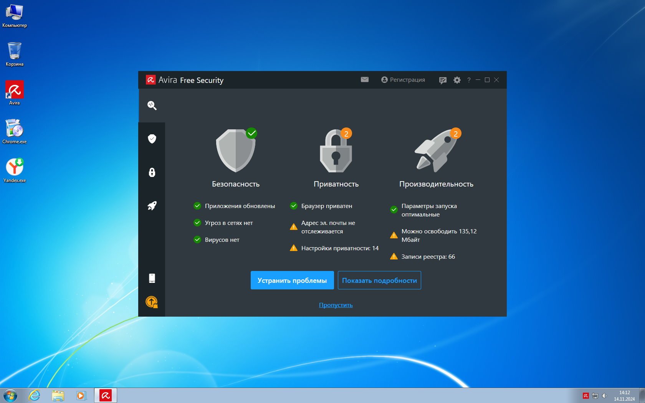The width and height of the screenshot is (645, 403).
Task: Open the Privacy lock sidebar section
Action: click(152, 172)
